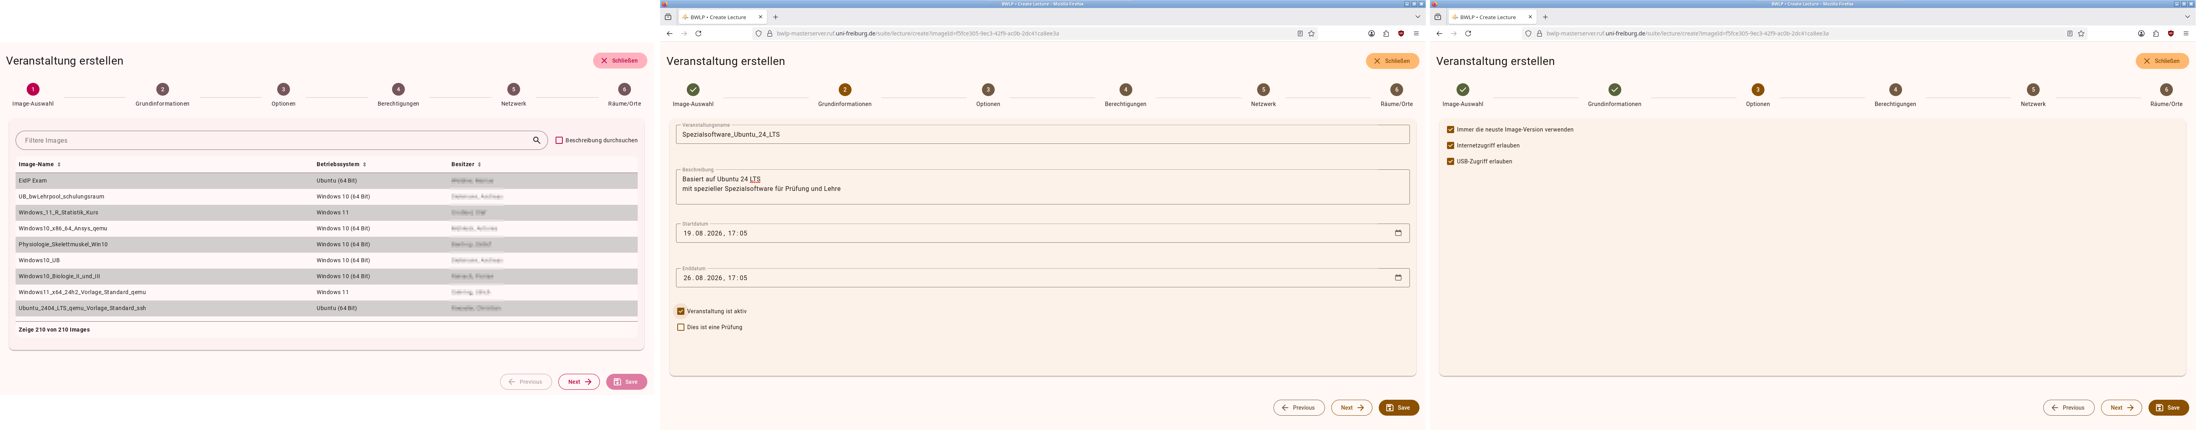Close the BWLP tab in the Grundinformationen window
The height and width of the screenshot is (430, 2196).
pyautogui.click(x=761, y=17)
